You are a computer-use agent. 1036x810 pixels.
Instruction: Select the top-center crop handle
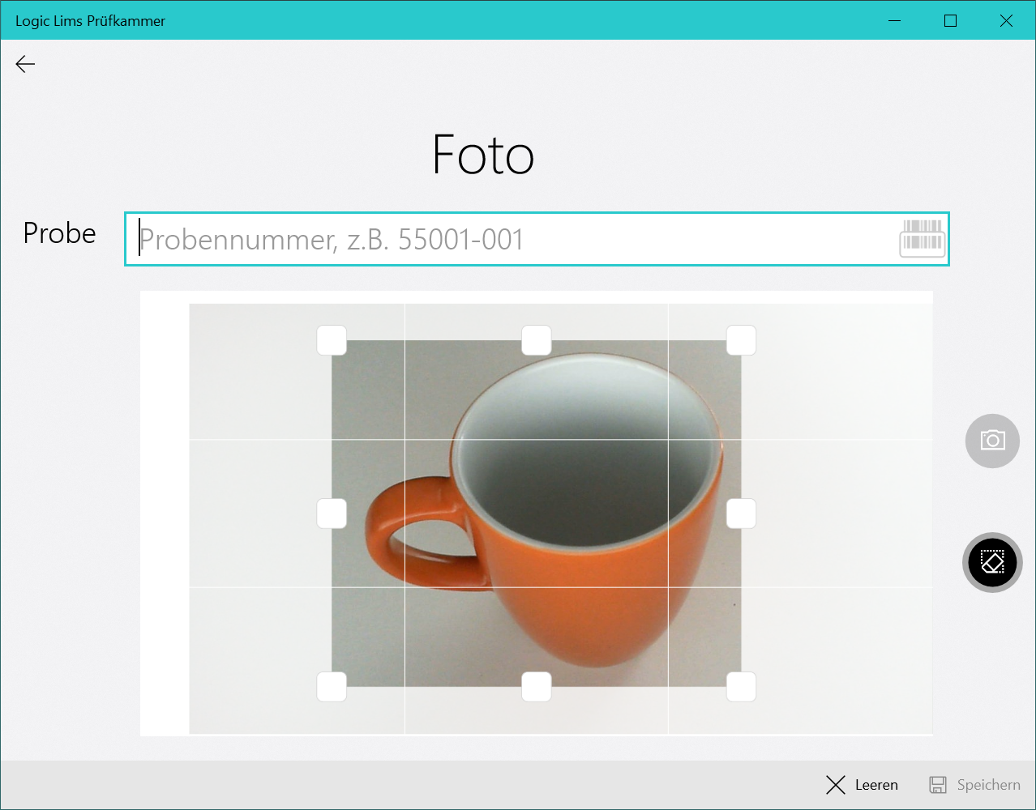pos(537,340)
